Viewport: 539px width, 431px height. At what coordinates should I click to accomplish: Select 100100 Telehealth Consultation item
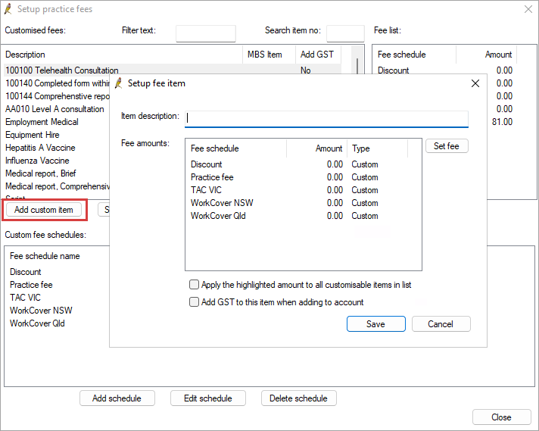172,70
